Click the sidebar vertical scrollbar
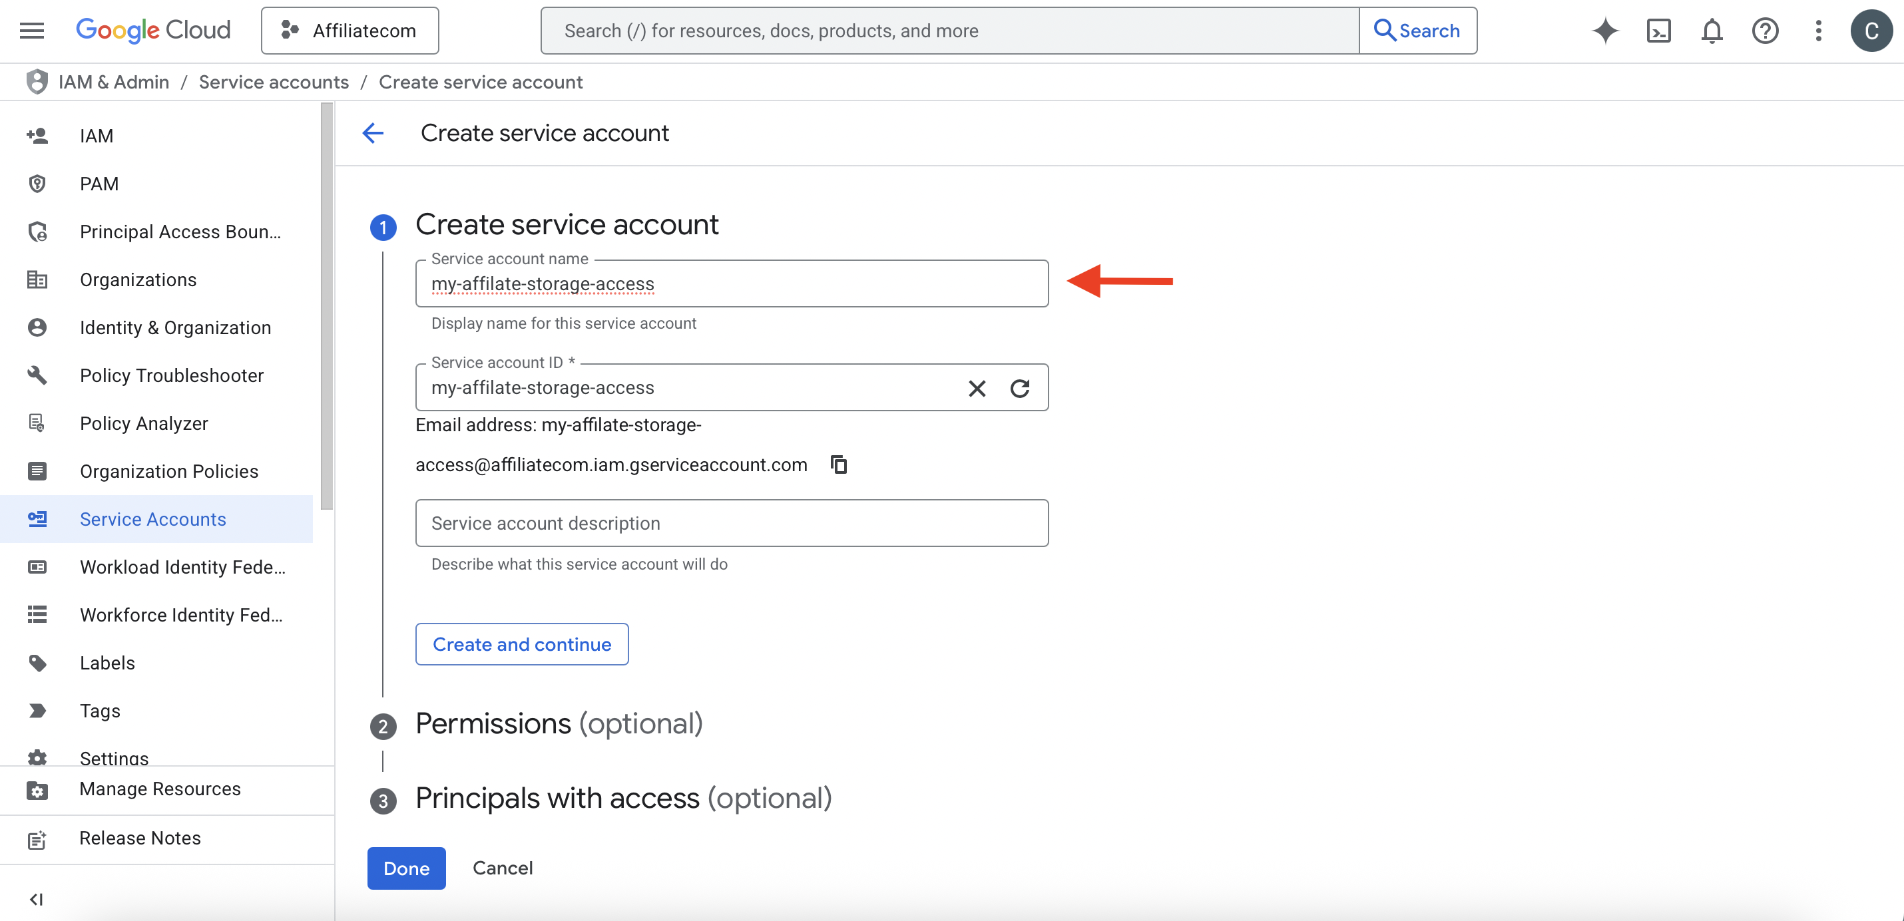Image resolution: width=1904 pixels, height=921 pixels. (327, 307)
